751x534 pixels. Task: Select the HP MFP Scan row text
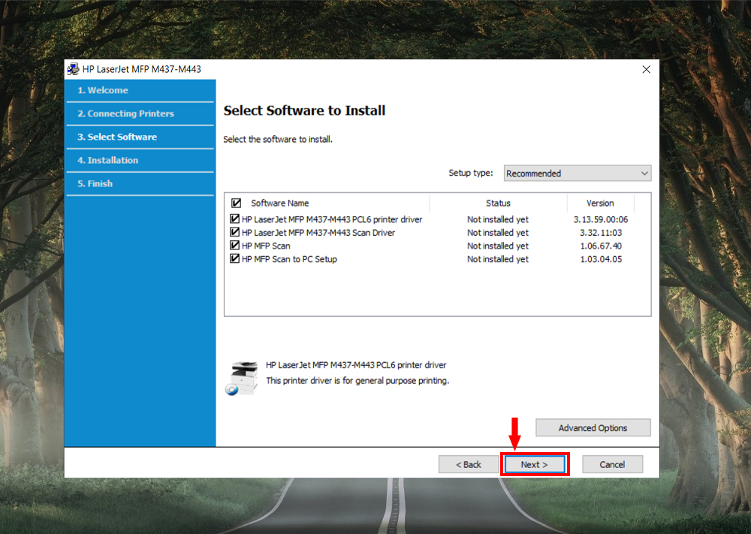[266, 246]
